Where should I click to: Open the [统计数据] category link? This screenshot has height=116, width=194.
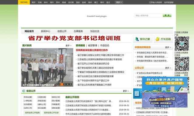(56, 101)
